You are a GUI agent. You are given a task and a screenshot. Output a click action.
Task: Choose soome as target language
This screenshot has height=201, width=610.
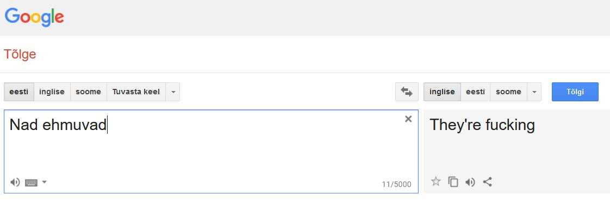point(508,92)
